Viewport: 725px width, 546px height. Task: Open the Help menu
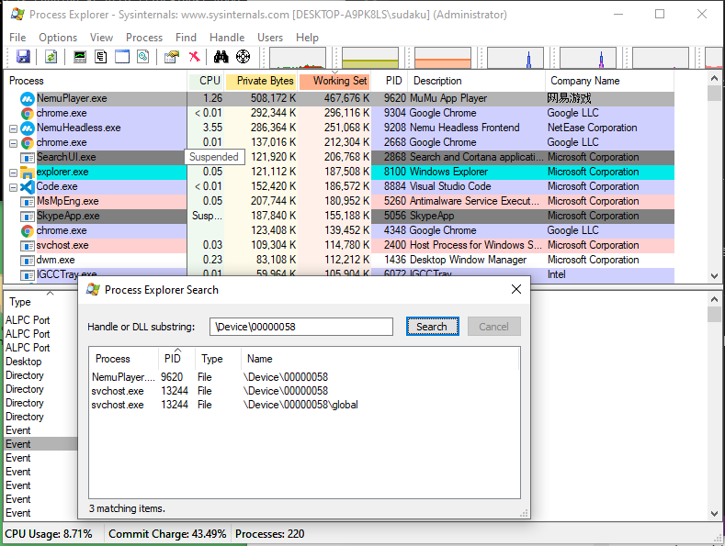click(307, 38)
